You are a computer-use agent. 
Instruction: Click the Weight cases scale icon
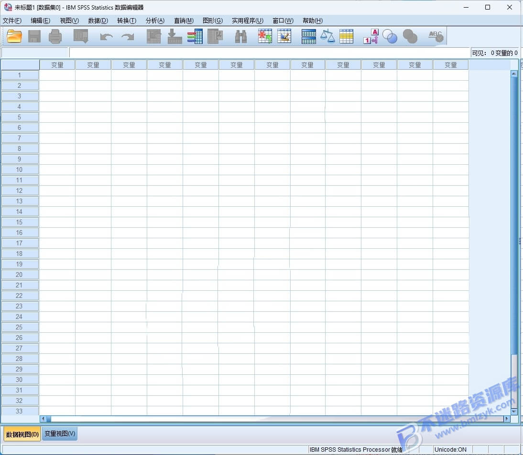coord(327,36)
